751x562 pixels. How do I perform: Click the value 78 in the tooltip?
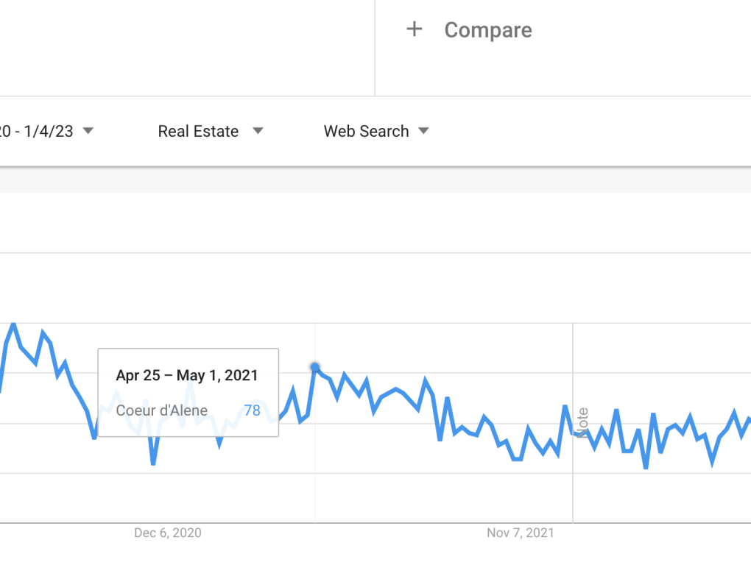pyautogui.click(x=252, y=410)
